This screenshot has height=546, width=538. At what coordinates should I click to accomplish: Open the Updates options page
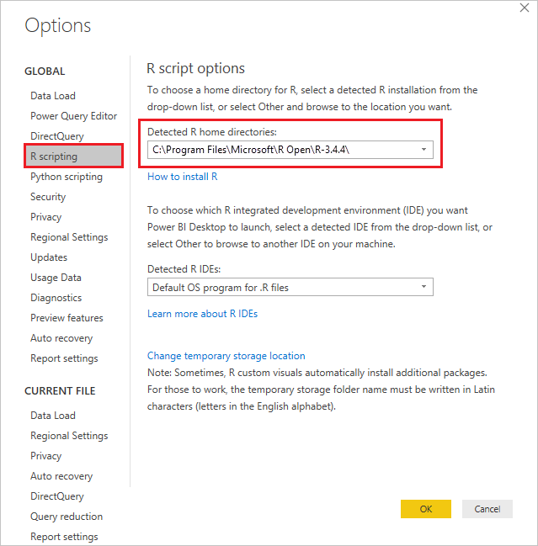point(49,257)
